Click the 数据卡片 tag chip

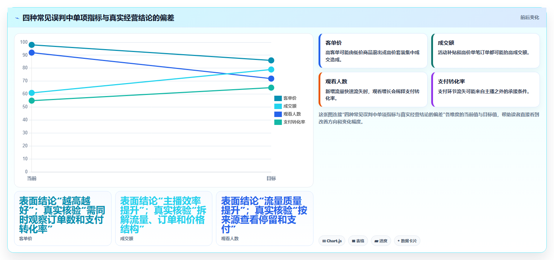(407, 241)
